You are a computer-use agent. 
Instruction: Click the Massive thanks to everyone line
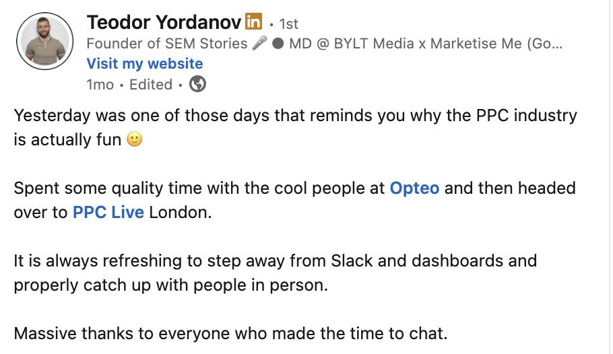pos(230,333)
